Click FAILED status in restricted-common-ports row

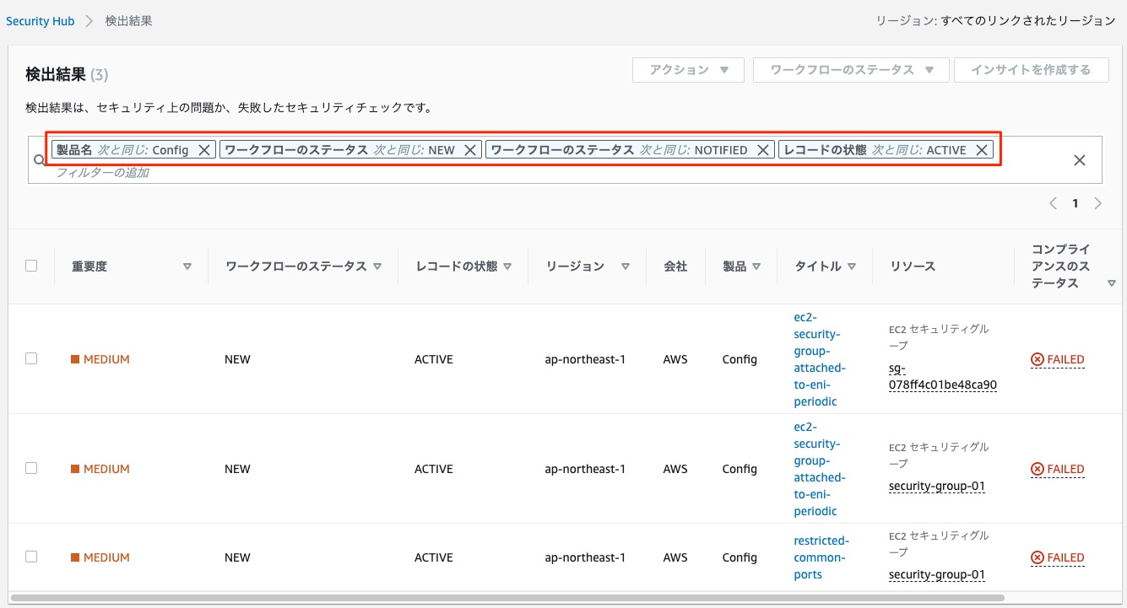point(1057,557)
